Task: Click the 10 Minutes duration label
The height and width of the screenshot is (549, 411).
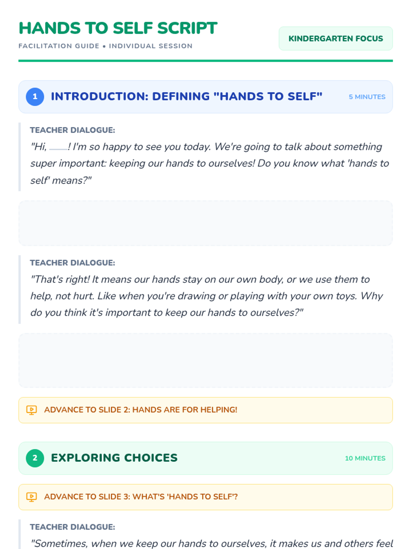Action: tap(365, 458)
